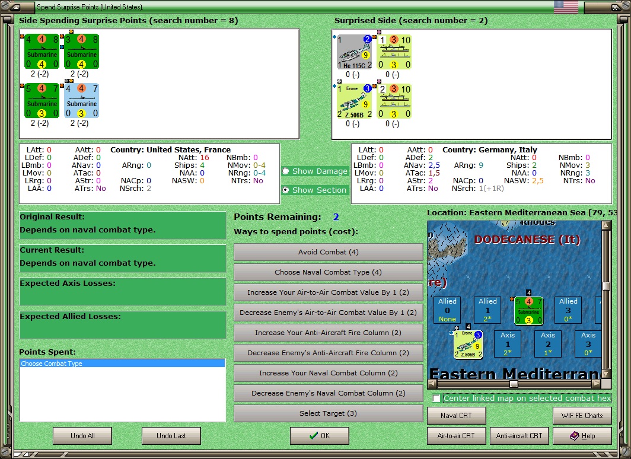Click the map vertical scrollbar down arrow
The width and height of the screenshot is (631, 459).
click(606, 374)
